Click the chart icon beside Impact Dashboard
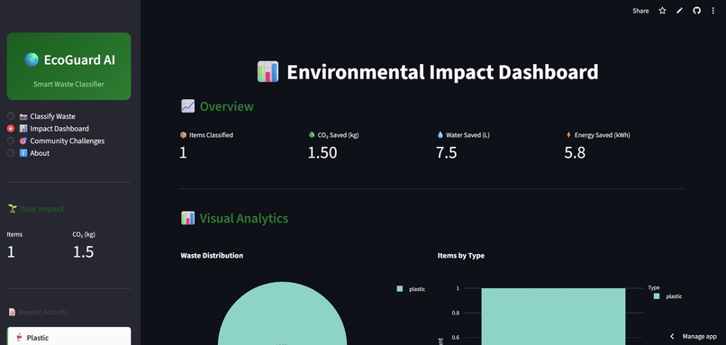Viewport: 726px width, 345px height. [x=23, y=129]
